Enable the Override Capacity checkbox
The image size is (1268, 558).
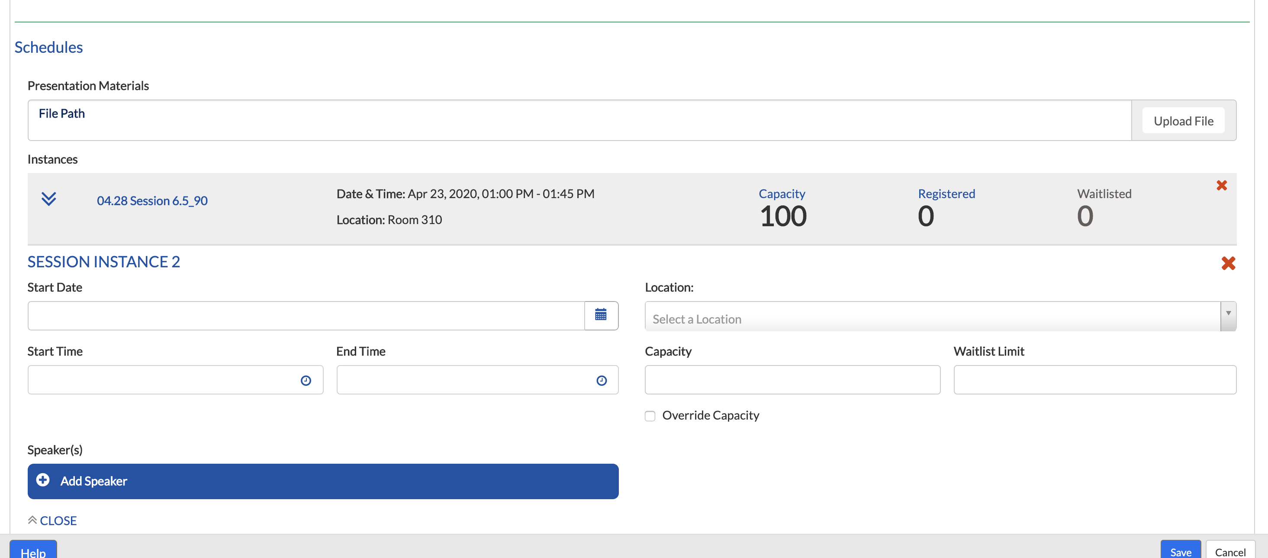click(650, 416)
